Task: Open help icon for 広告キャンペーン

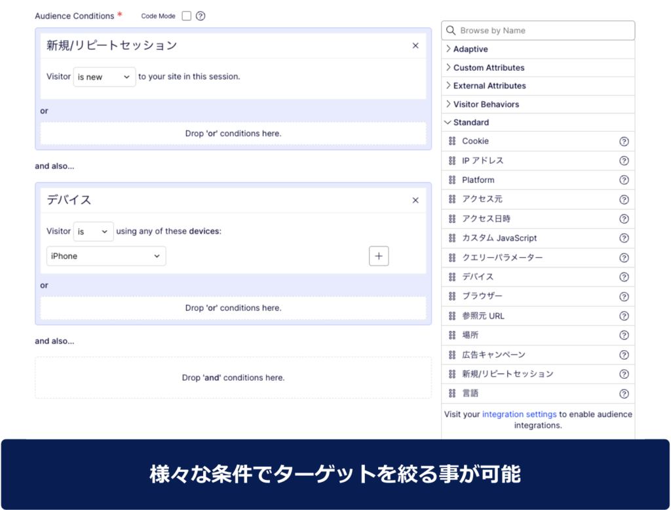Action: pos(624,355)
